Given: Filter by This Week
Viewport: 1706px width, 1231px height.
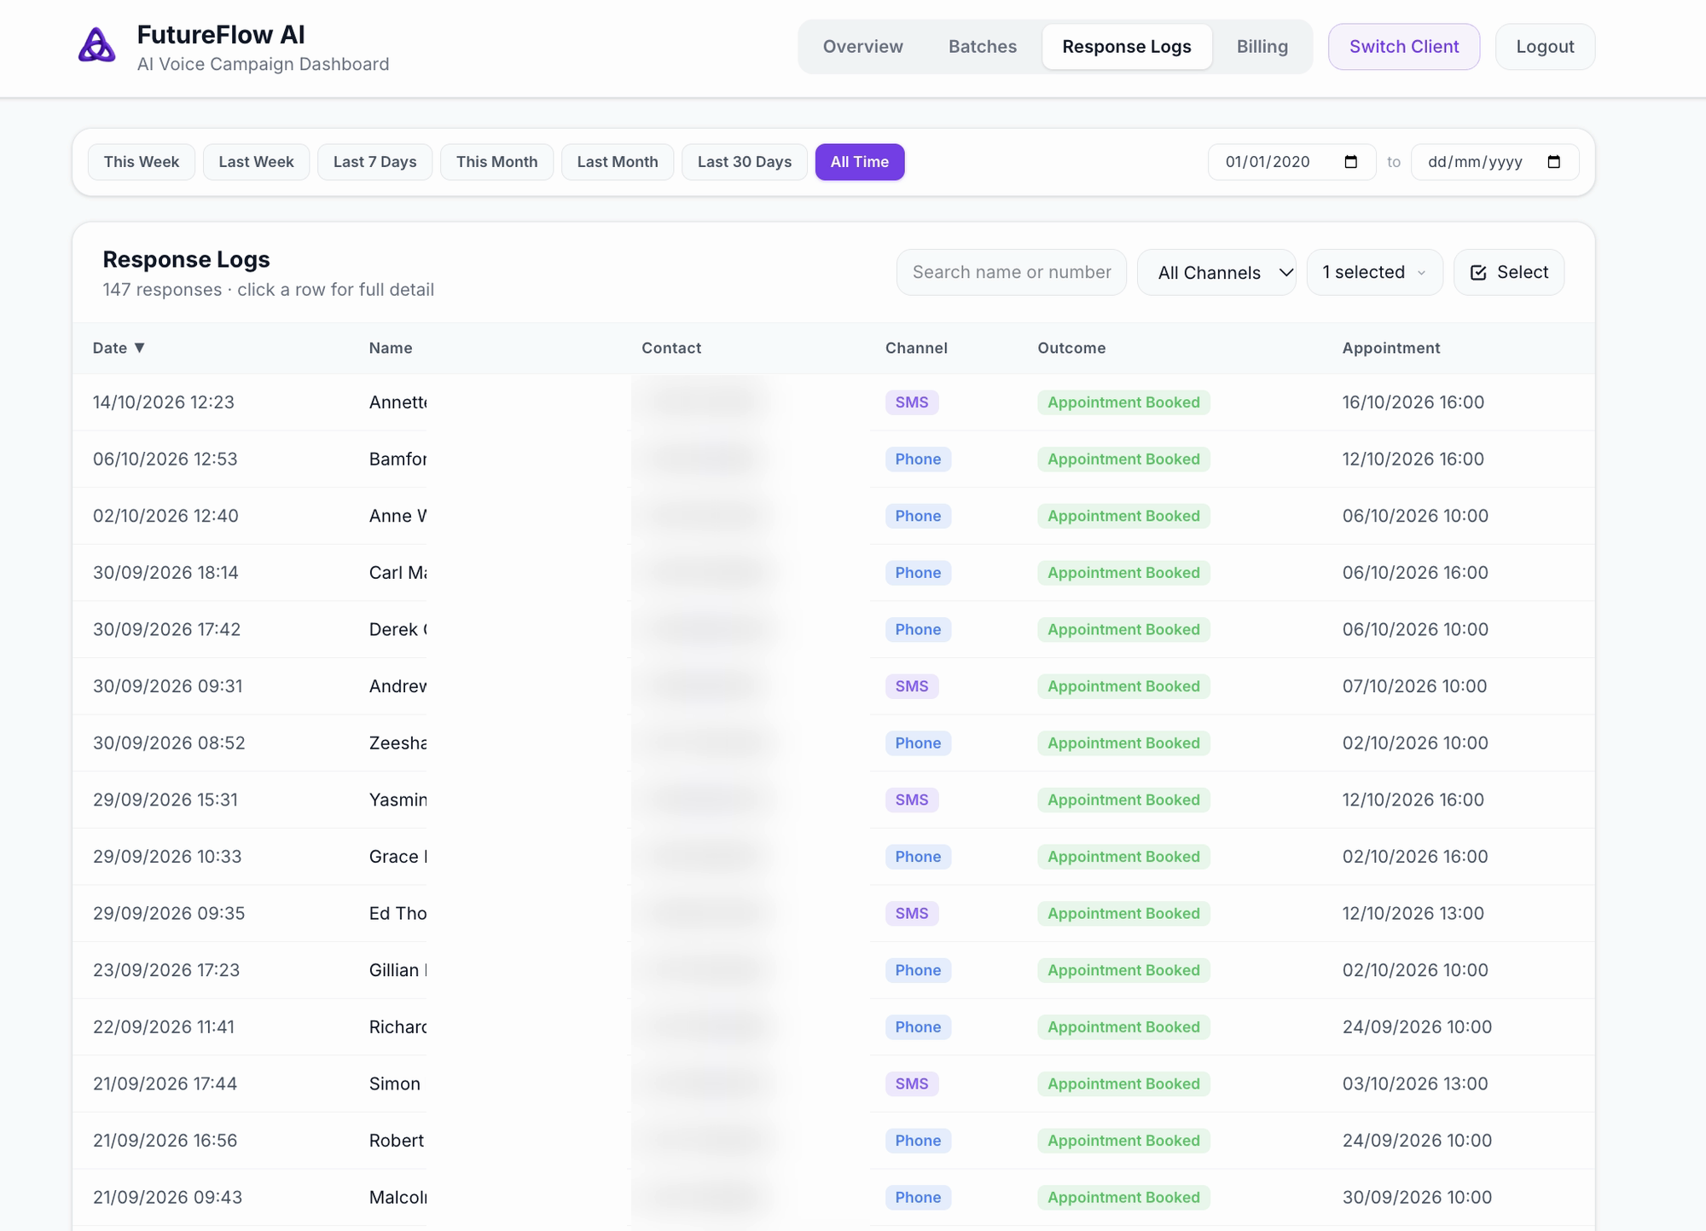Looking at the screenshot, I should [142, 162].
